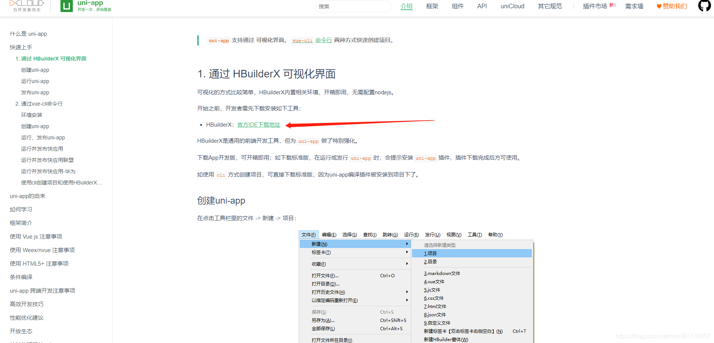Open sidebar item 高效开发技巧
The image size is (714, 343).
pos(27,304)
